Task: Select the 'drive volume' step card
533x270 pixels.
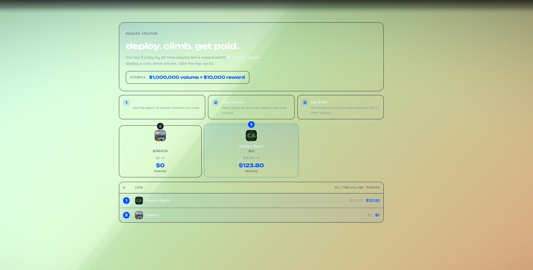Action: tap(251, 107)
